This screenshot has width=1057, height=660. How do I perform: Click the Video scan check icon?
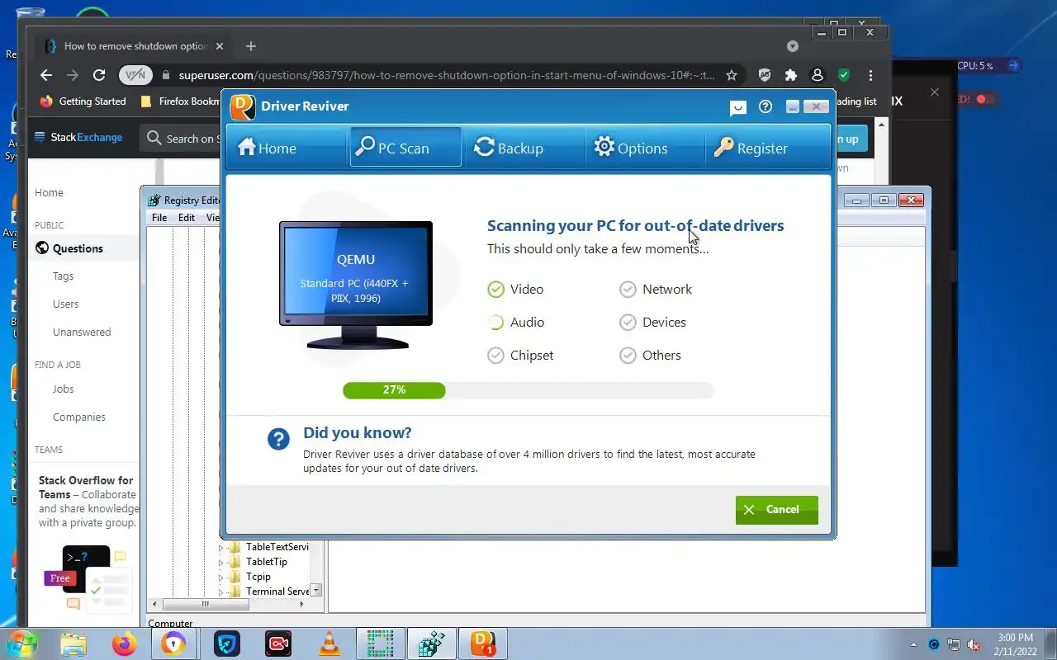(495, 290)
